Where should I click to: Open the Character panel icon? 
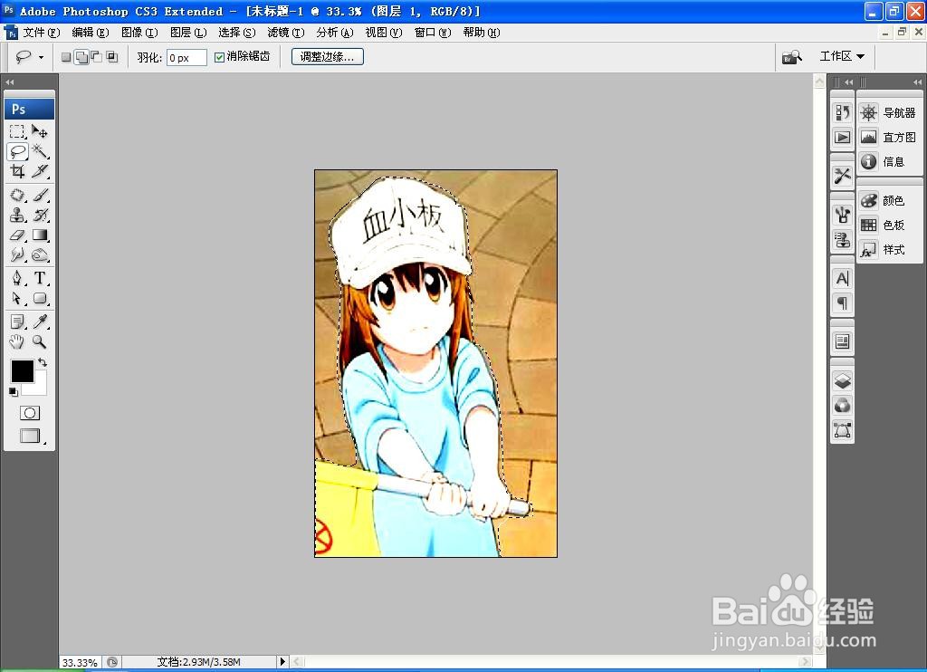(x=843, y=278)
